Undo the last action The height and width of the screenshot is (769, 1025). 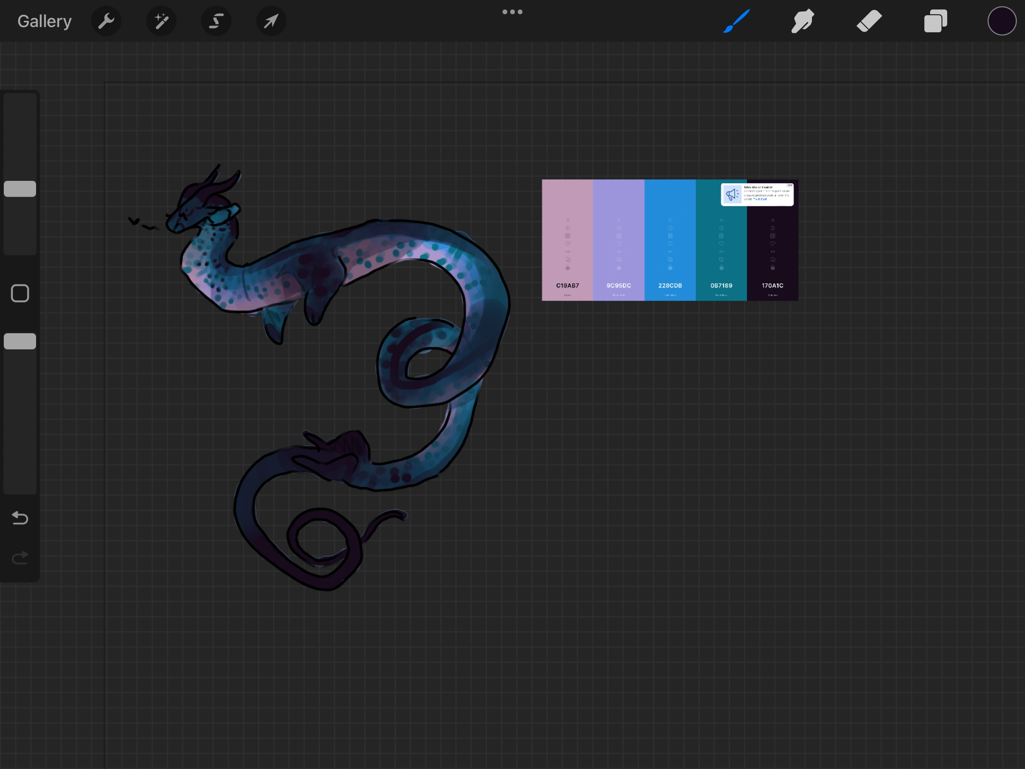click(20, 517)
